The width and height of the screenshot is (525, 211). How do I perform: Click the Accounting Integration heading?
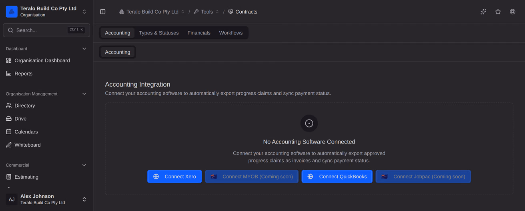(138, 84)
